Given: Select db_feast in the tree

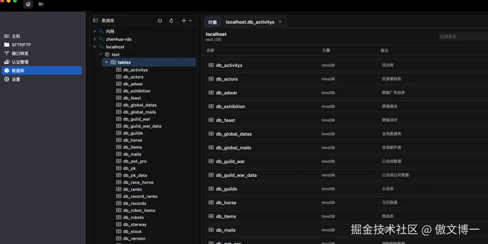Looking at the screenshot, I should click(x=132, y=98).
